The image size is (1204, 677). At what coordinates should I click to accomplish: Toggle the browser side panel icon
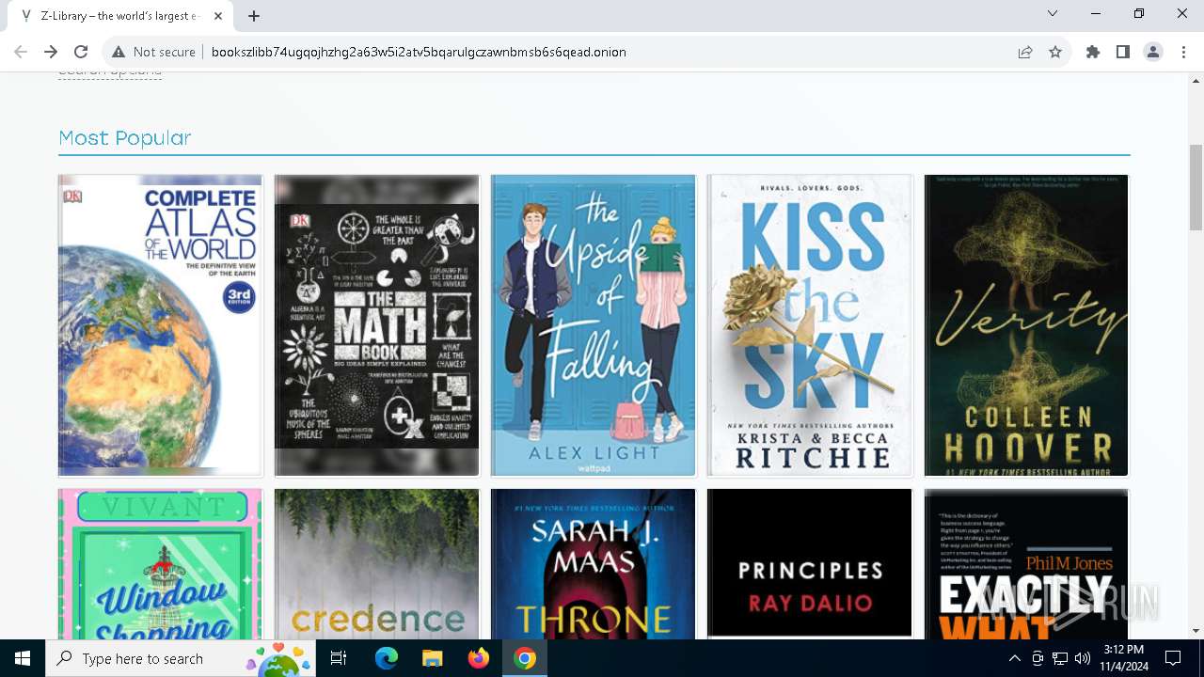[x=1123, y=52]
